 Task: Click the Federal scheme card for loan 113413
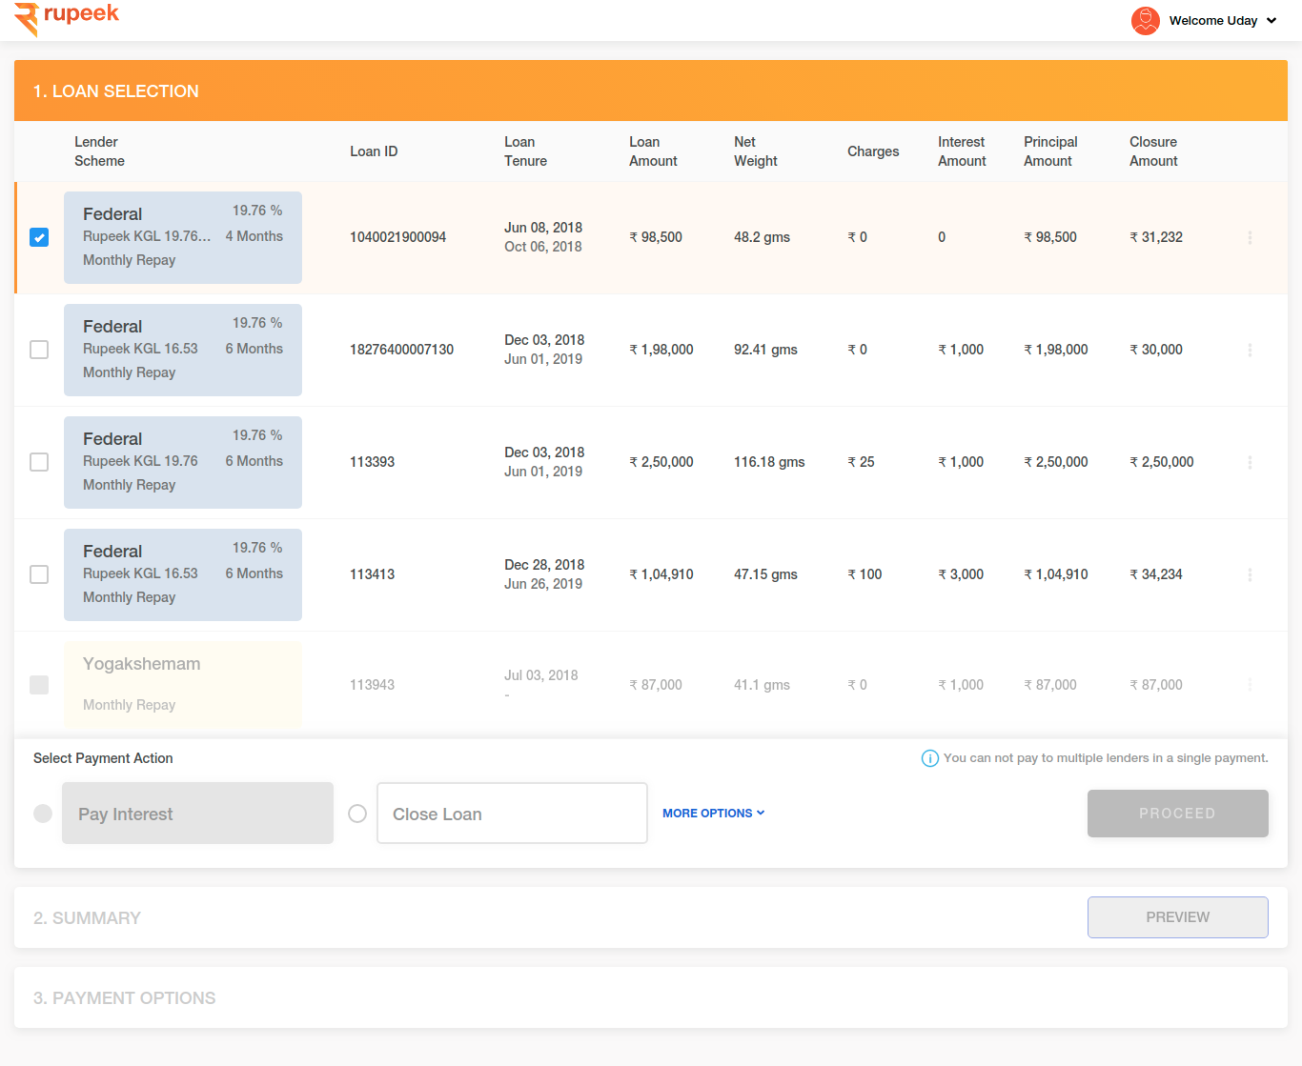tap(183, 574)
